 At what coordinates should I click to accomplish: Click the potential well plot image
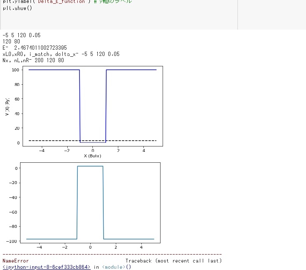(x=84, y=112)
